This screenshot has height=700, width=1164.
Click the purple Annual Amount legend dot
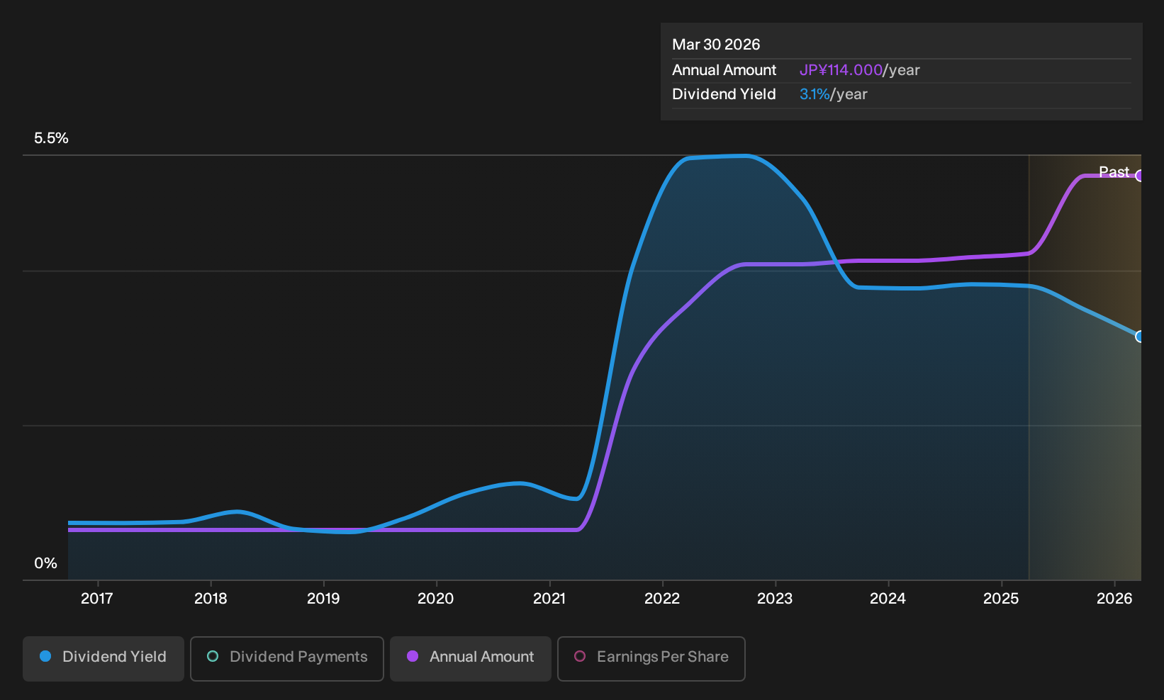(413, 657)
